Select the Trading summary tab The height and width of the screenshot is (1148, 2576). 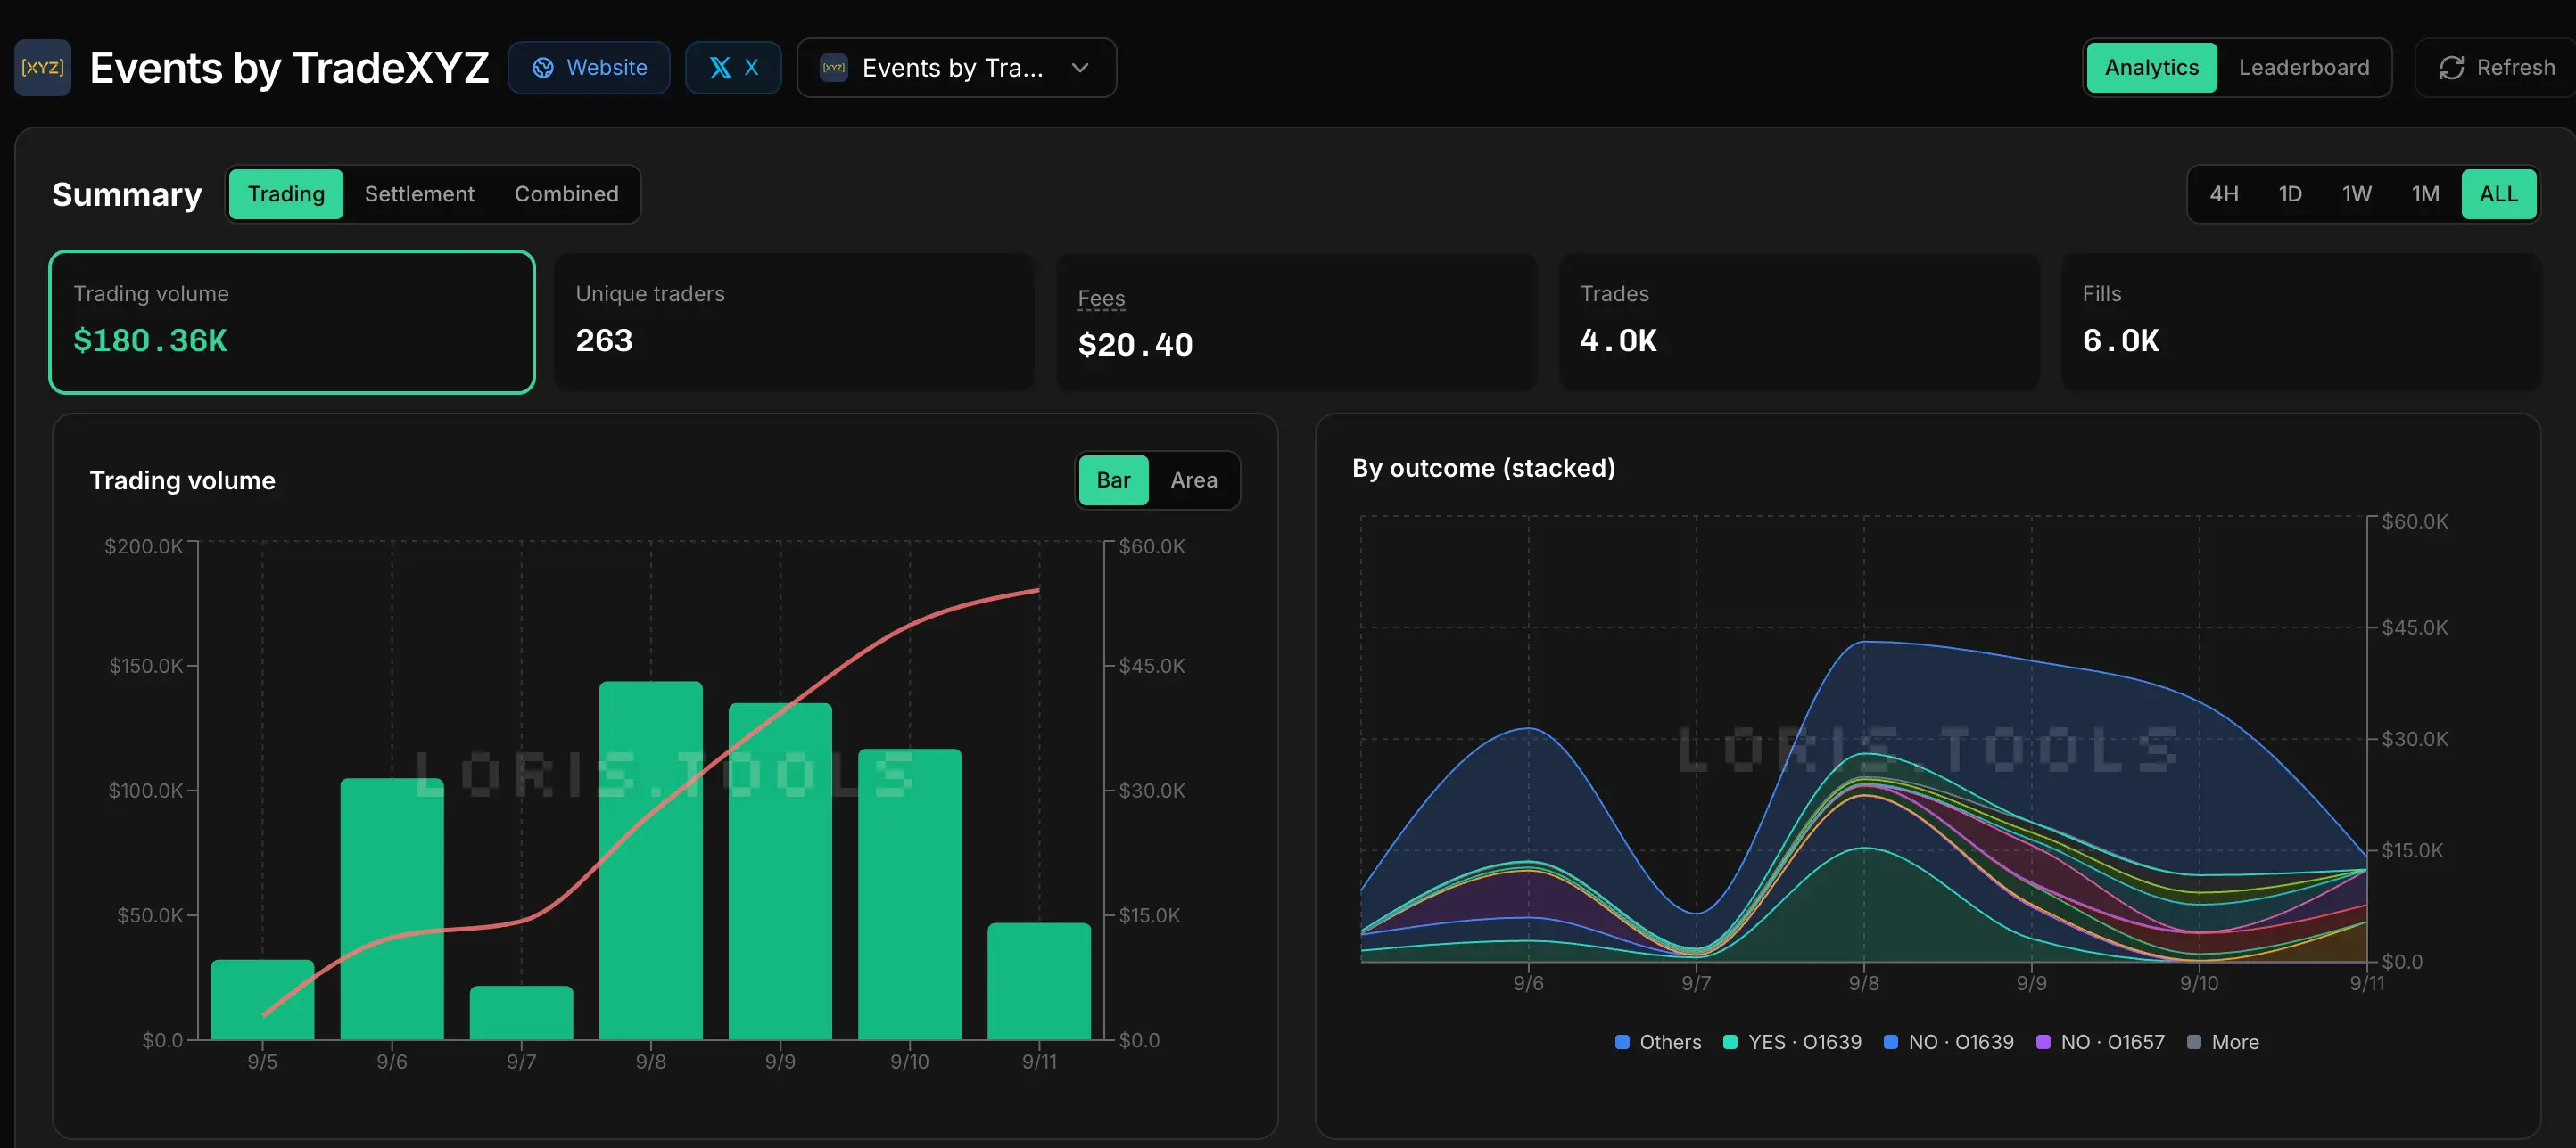coord(286,193)
